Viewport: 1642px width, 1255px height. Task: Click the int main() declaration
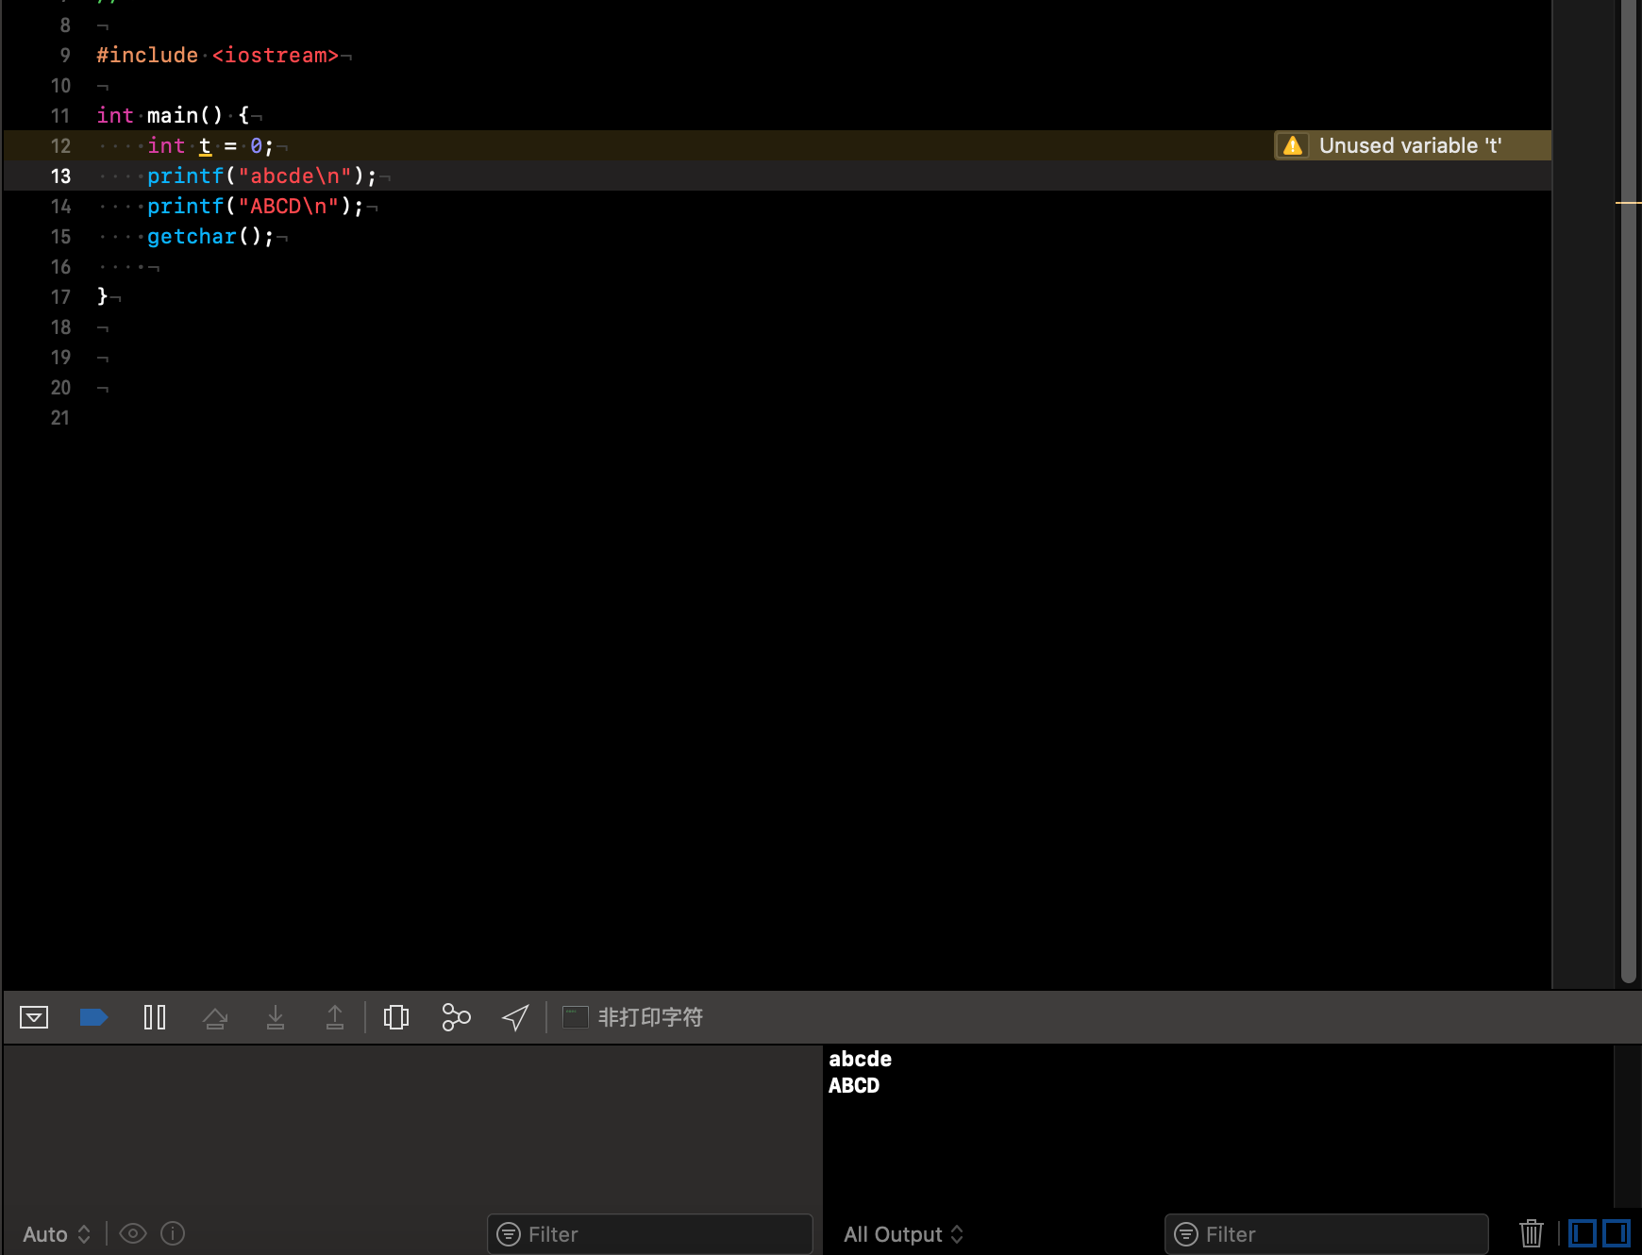tap(173, 116)
